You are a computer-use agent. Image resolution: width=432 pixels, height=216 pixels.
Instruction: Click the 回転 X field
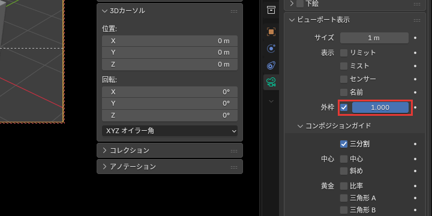pyautogui.click(x=170, y=92)
